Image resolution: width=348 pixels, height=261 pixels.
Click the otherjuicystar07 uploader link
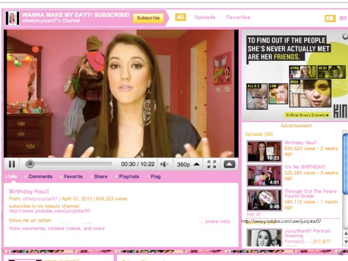40,199
